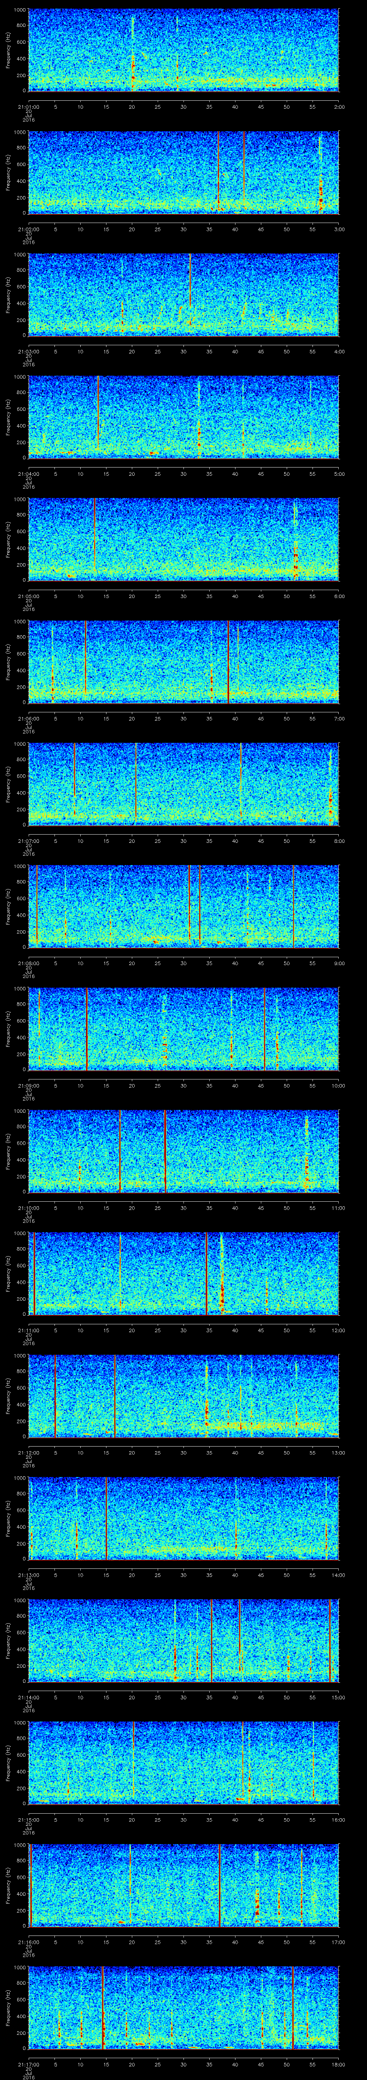This screenshot has width=367, height=2080.
Task: Select the 12:00 end time label
Action: point(338,1330)
